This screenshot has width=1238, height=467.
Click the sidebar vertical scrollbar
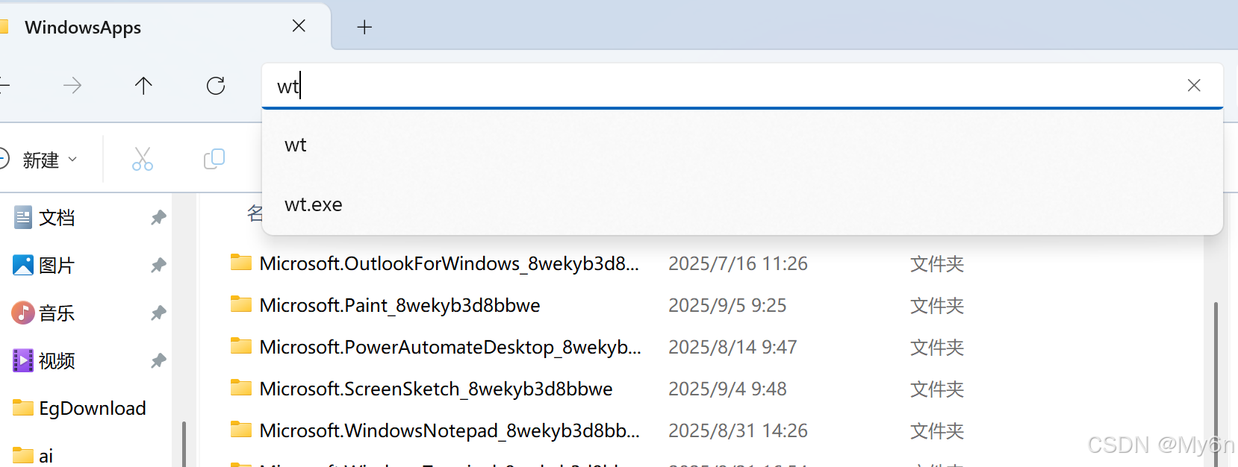coord(184,445)
